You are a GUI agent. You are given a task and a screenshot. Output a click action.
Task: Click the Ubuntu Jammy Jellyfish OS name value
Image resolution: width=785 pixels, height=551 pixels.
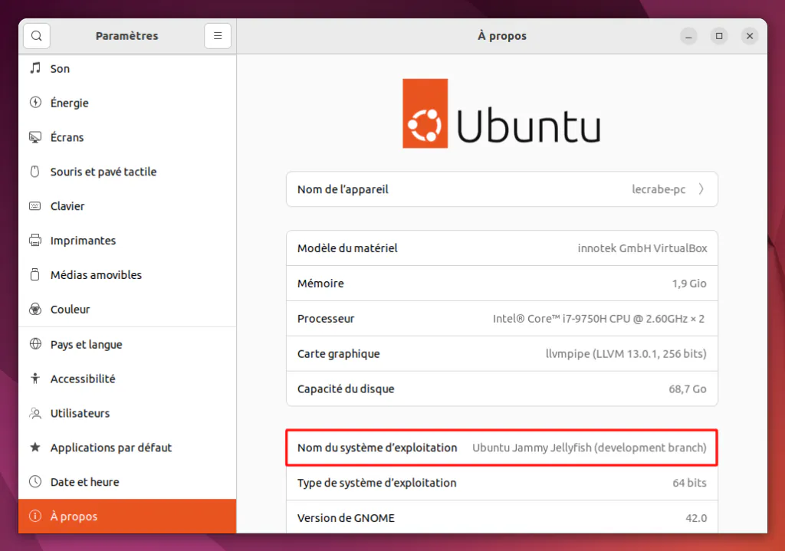pos(590,448)
